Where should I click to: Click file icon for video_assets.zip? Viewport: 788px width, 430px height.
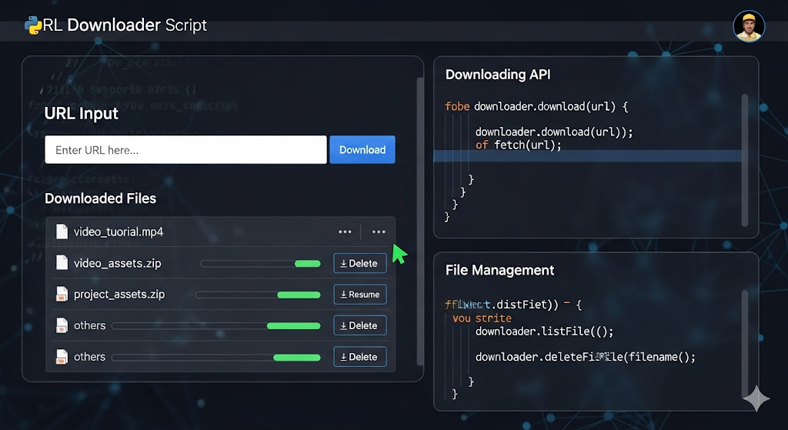tap(62, 263)
